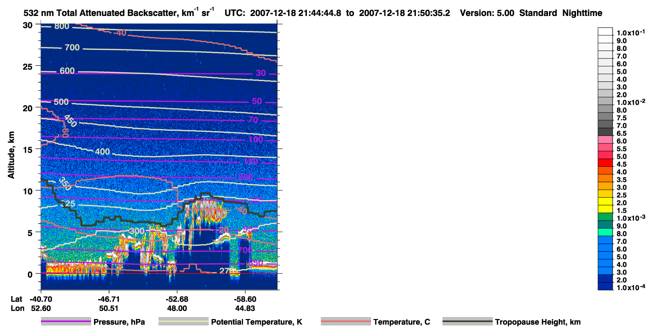
Task: Click the 6.5 color scale label
Action: [621, 133]
